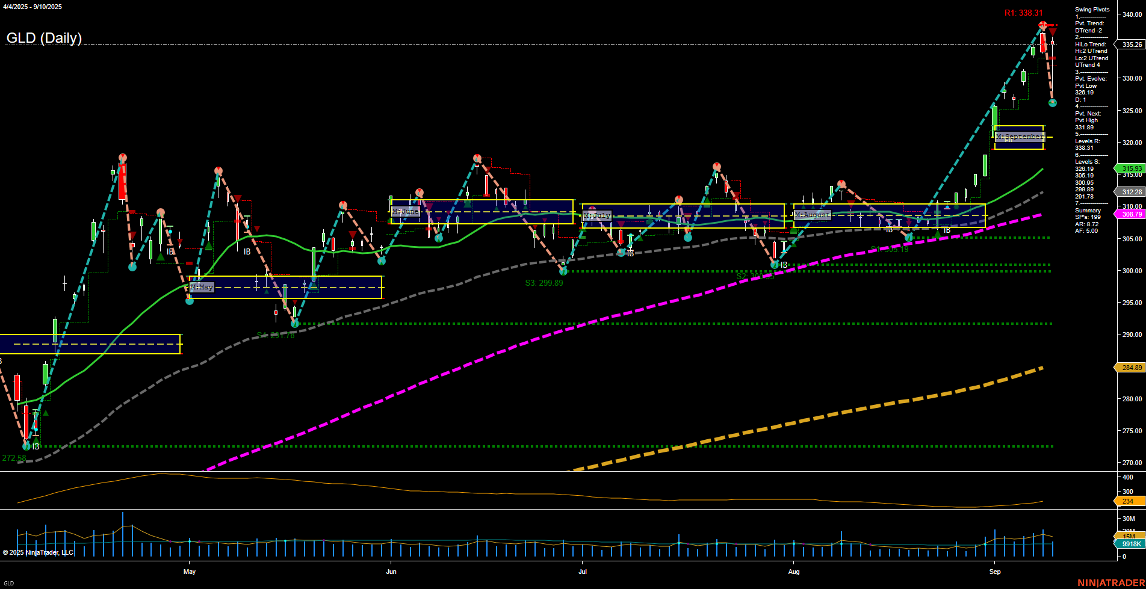1146x589 pixels.
Task: Click the Sep label on the time axis
Action: [996, 572]
